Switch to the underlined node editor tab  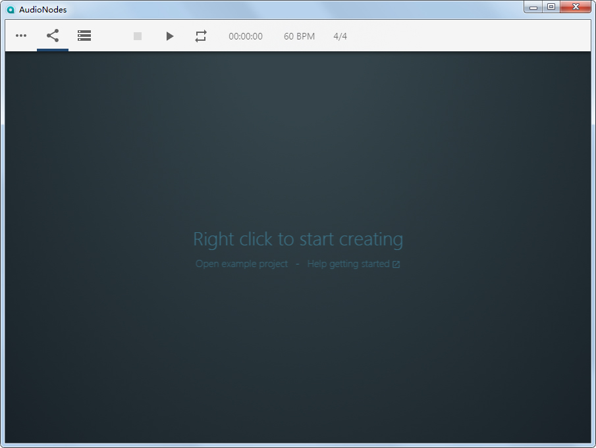(x=52, y=36)
